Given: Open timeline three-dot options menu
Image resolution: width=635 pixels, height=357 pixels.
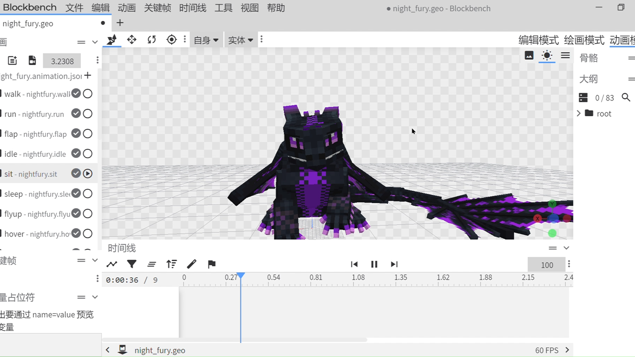Looking at the screenshot, I should point(569,264).
